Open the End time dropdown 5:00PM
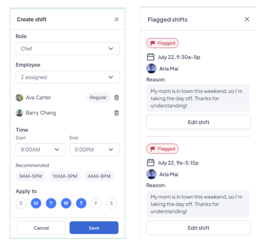The image size is (264, 248). coord(94,150)
